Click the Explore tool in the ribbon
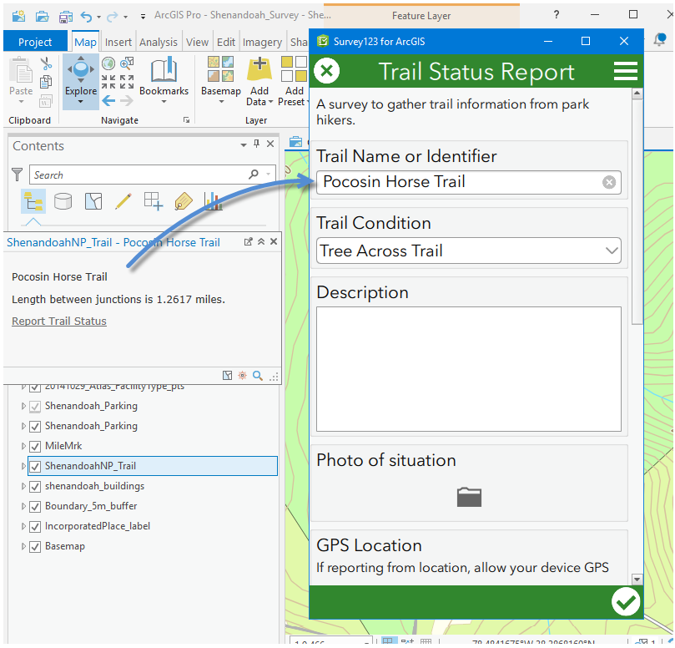 [x=81, y=80]
